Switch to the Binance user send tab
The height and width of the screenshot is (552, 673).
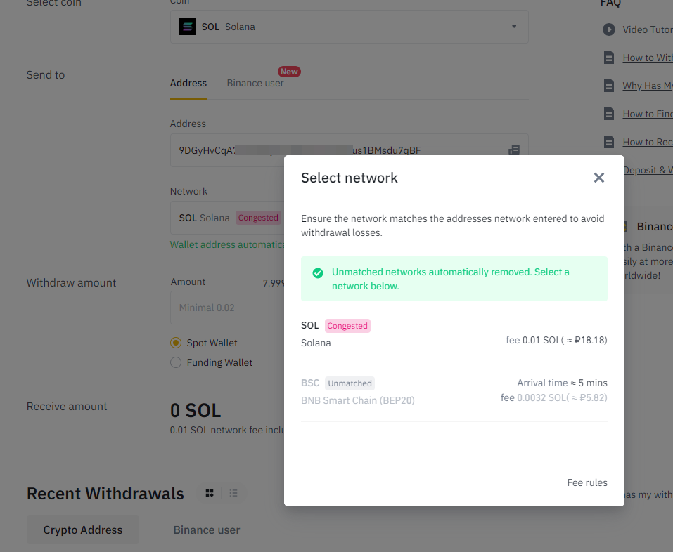pos(255,83)
